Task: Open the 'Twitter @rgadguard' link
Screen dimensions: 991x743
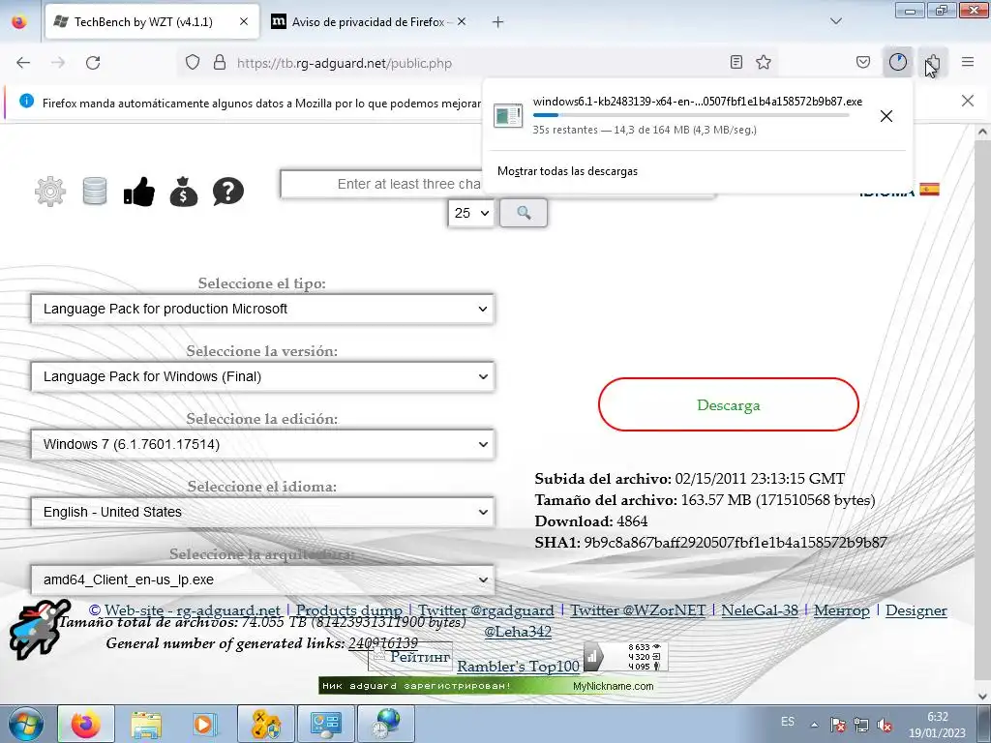Action: 486,610
